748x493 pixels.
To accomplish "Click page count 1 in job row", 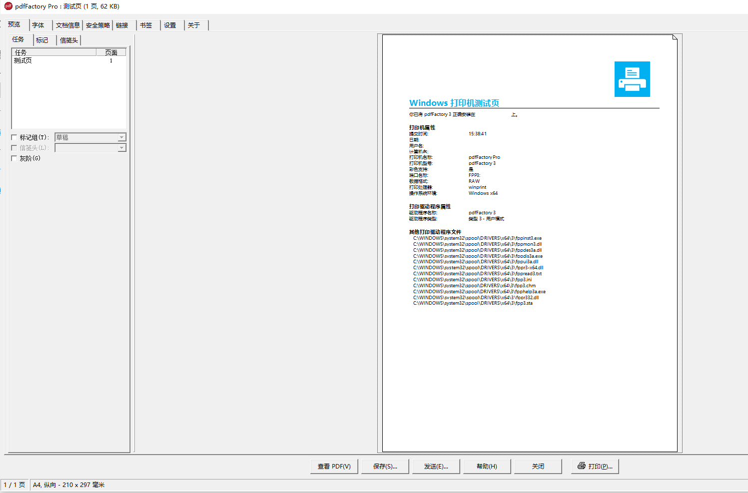I will 111,60.
